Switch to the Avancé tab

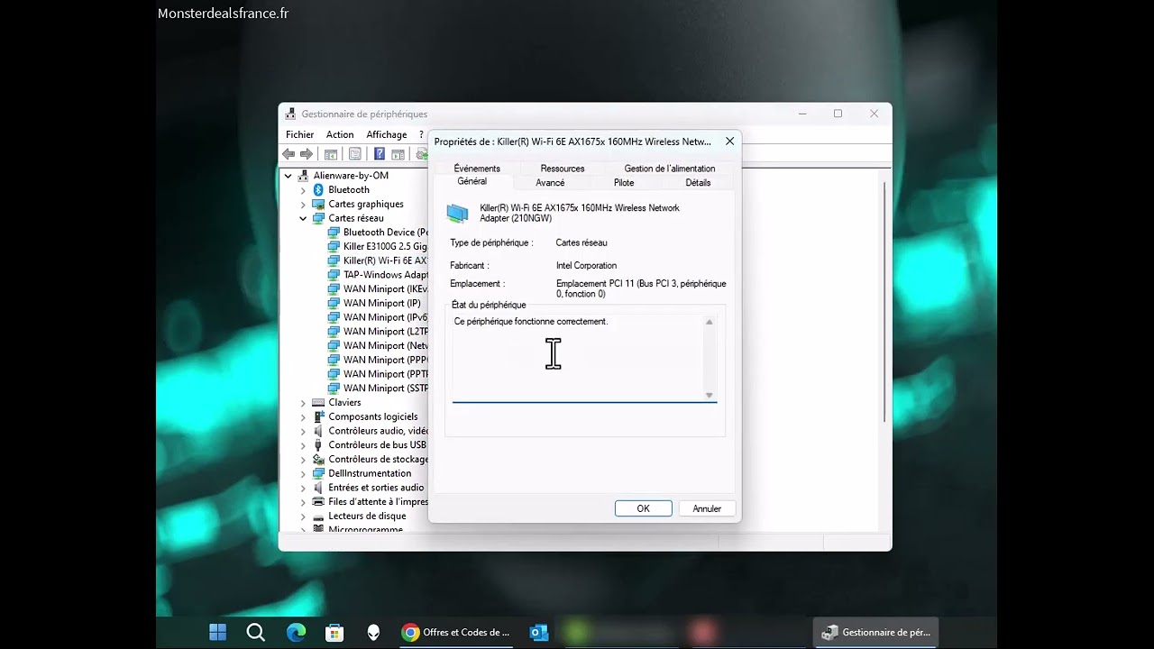[x=550, y=183]
